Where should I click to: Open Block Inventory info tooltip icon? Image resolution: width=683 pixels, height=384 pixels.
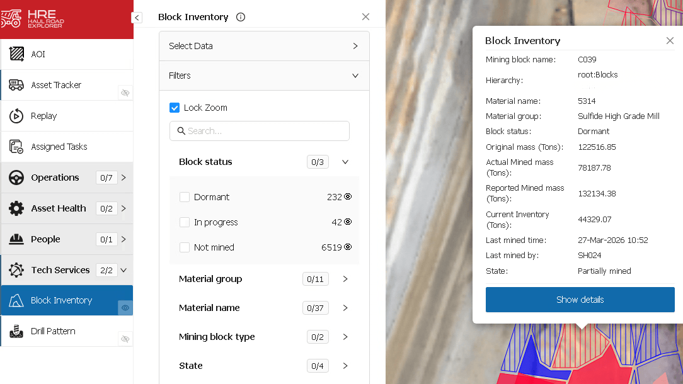pos(241,17)
